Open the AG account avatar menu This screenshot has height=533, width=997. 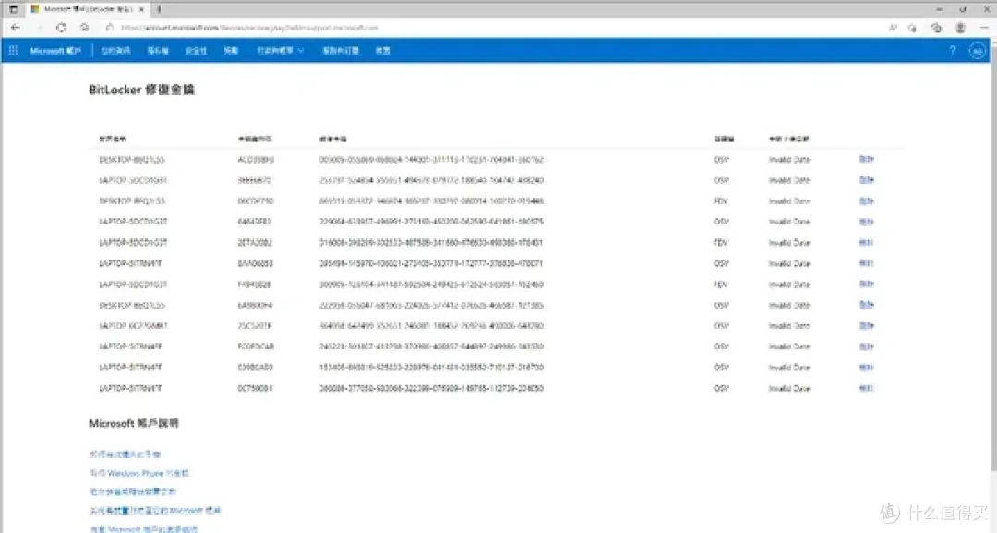(x=978, y=51)
